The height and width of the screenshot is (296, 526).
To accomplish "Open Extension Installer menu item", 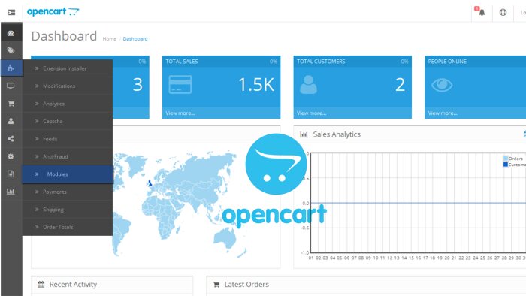I will tap(68, 68).
